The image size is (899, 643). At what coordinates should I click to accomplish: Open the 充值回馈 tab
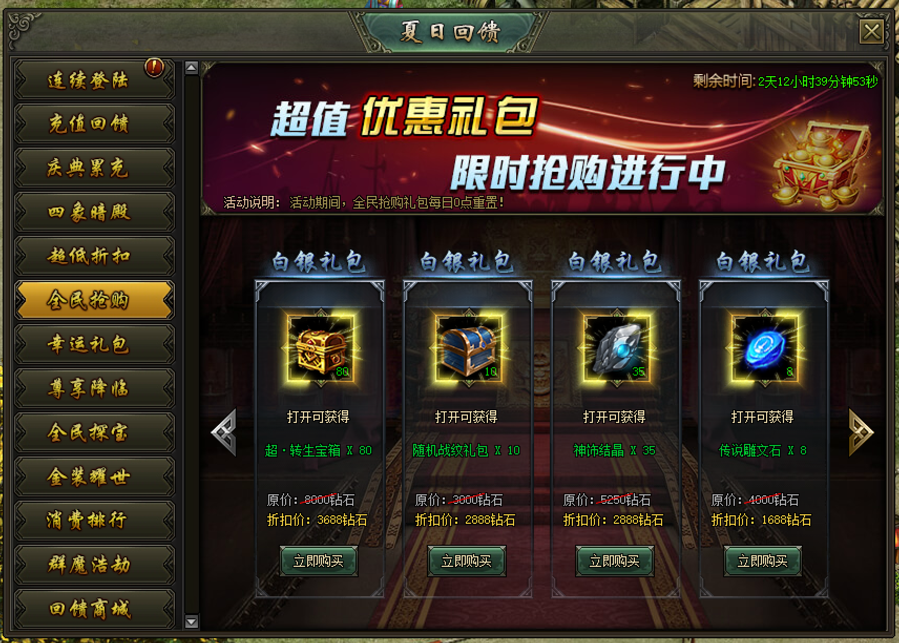coord(95,124)
